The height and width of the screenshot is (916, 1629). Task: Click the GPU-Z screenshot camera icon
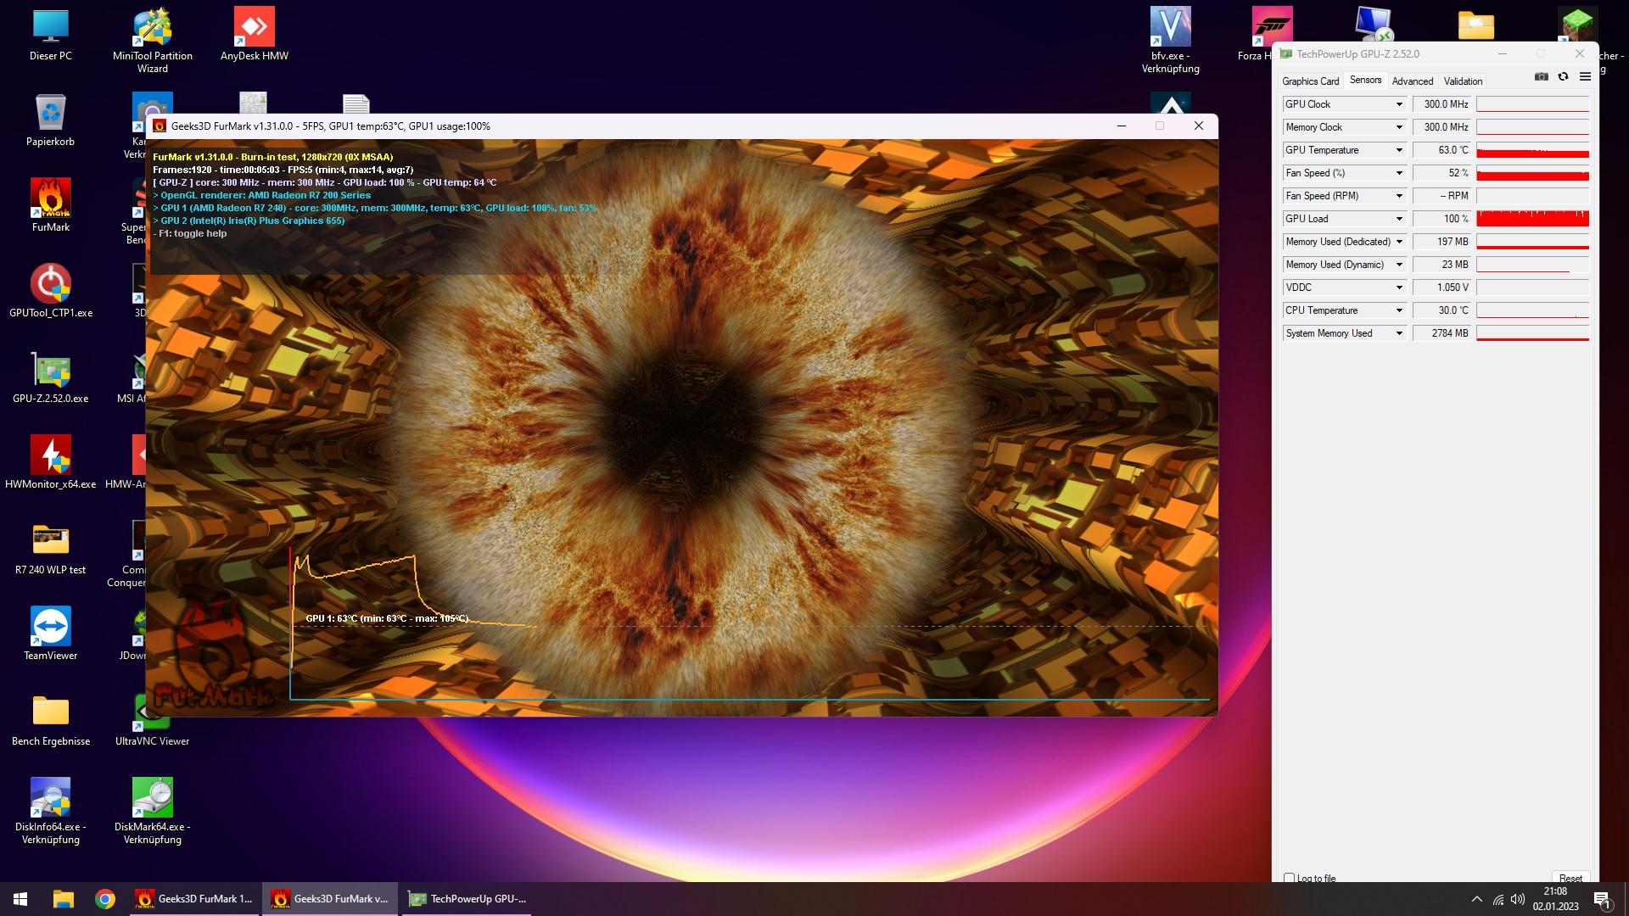[1541, 77]
